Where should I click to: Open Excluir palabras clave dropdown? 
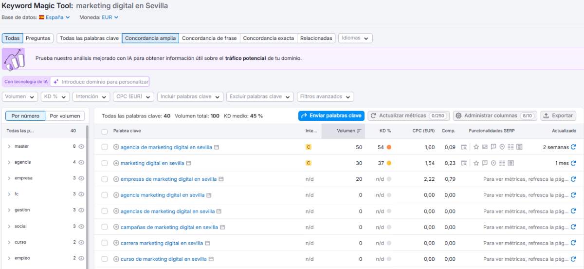(260, 97)
